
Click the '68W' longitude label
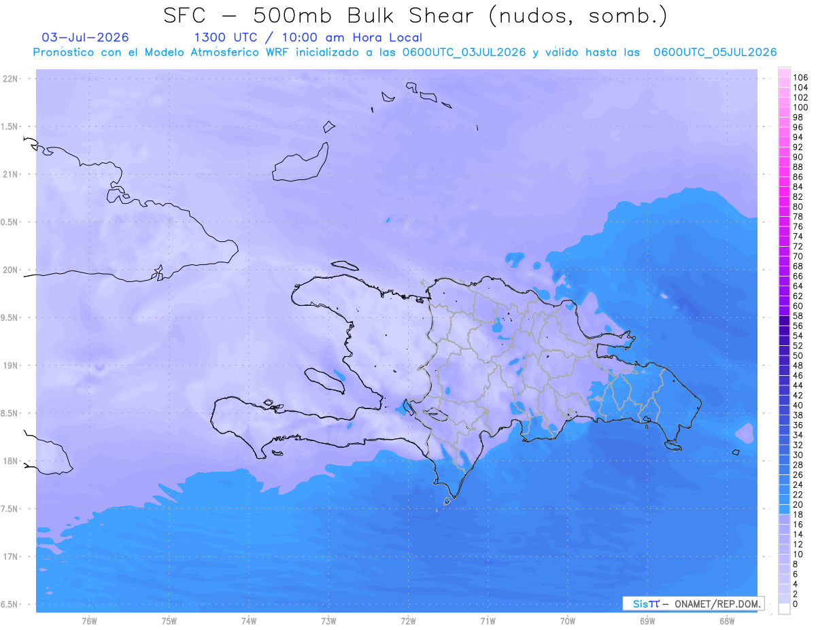tap(727, 620)
